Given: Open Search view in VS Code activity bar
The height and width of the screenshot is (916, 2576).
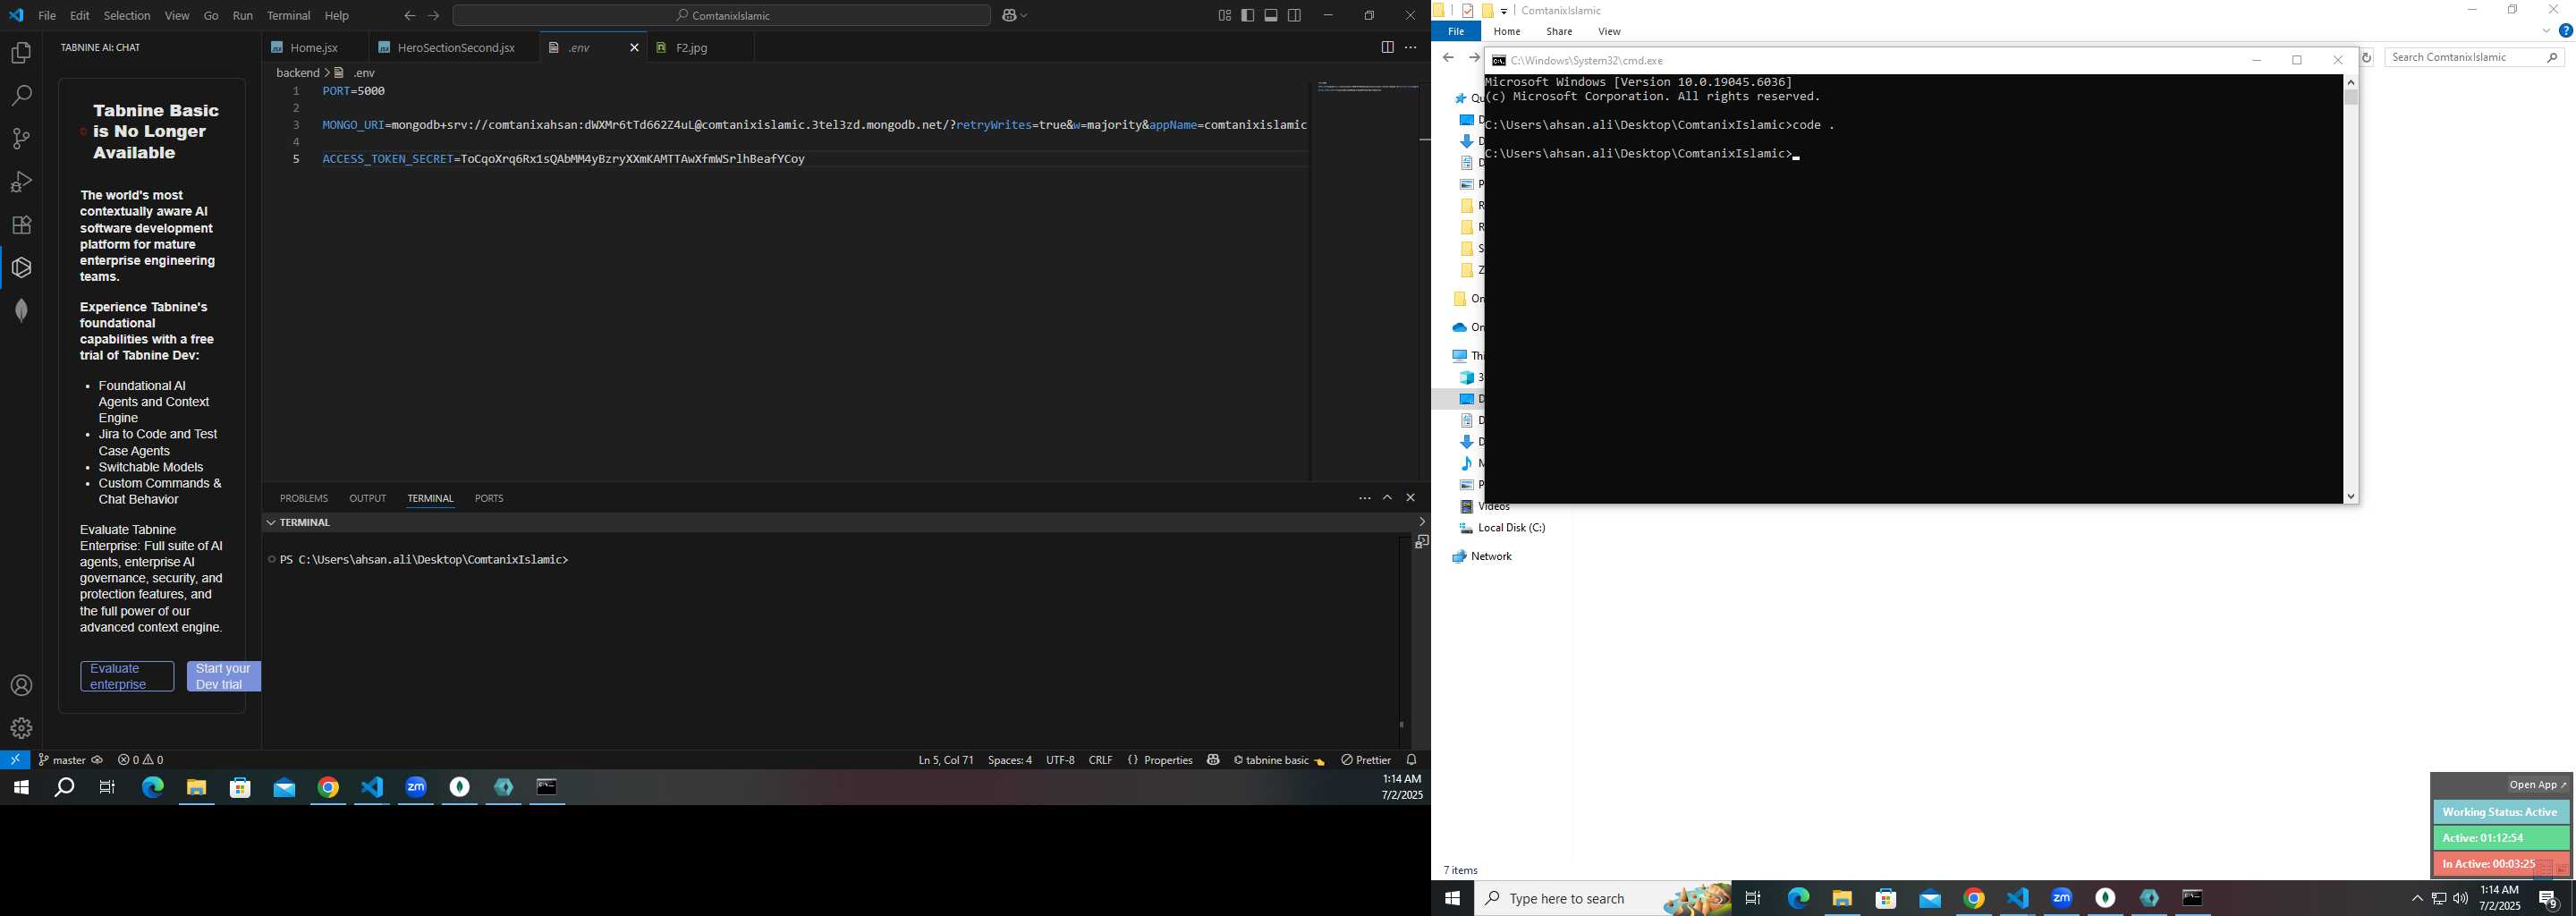Looking at the screenshot, I should (x=21, y=96).
